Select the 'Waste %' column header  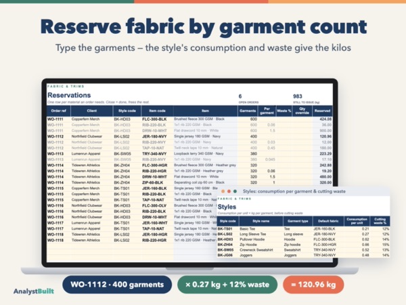tap(284, 110)
